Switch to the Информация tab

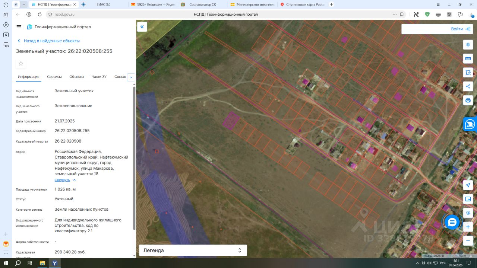click(28, 77)
